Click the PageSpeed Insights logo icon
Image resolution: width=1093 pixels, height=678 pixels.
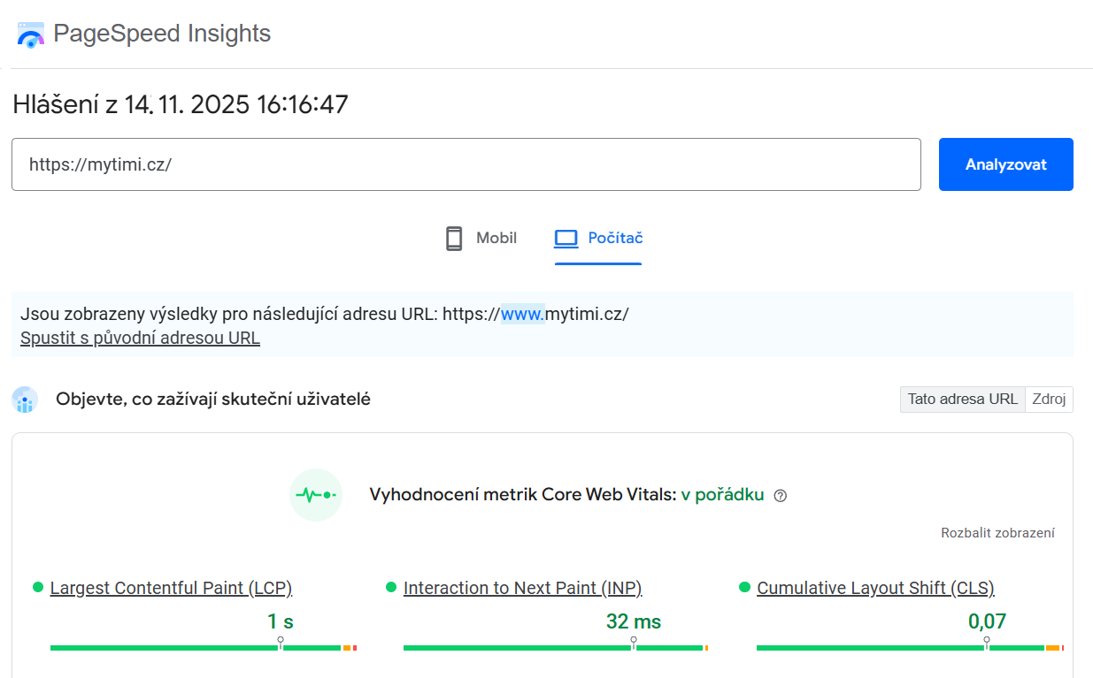(29, 34)
